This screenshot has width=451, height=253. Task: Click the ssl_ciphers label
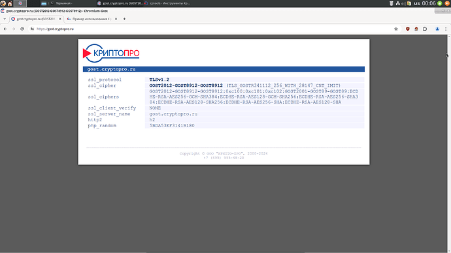click(x=103, y=97)
